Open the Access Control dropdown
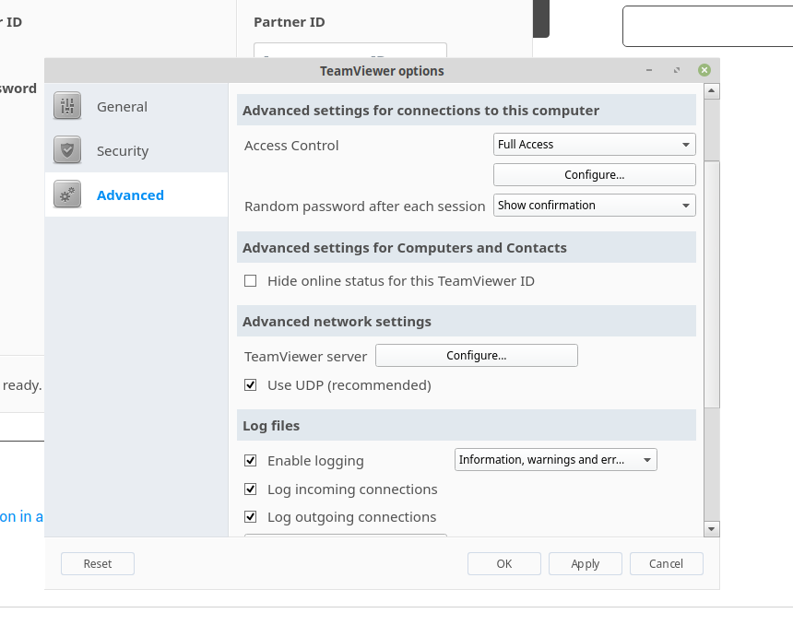Screen dimensions: 793x625 tap(595, 145)
